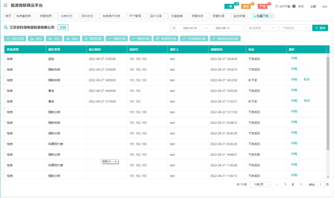This screenshot has width=334, height=198.
Task: Click the table vertical scrollbar thumb
Action: pyautogui.click(x=328, y=103)
